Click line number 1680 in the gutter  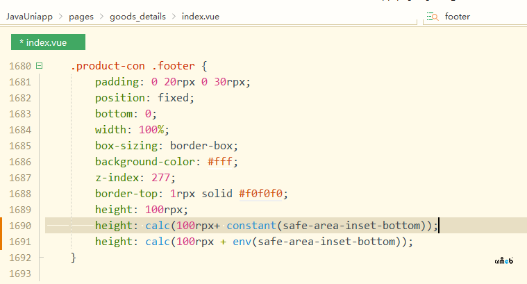[20, 67]
